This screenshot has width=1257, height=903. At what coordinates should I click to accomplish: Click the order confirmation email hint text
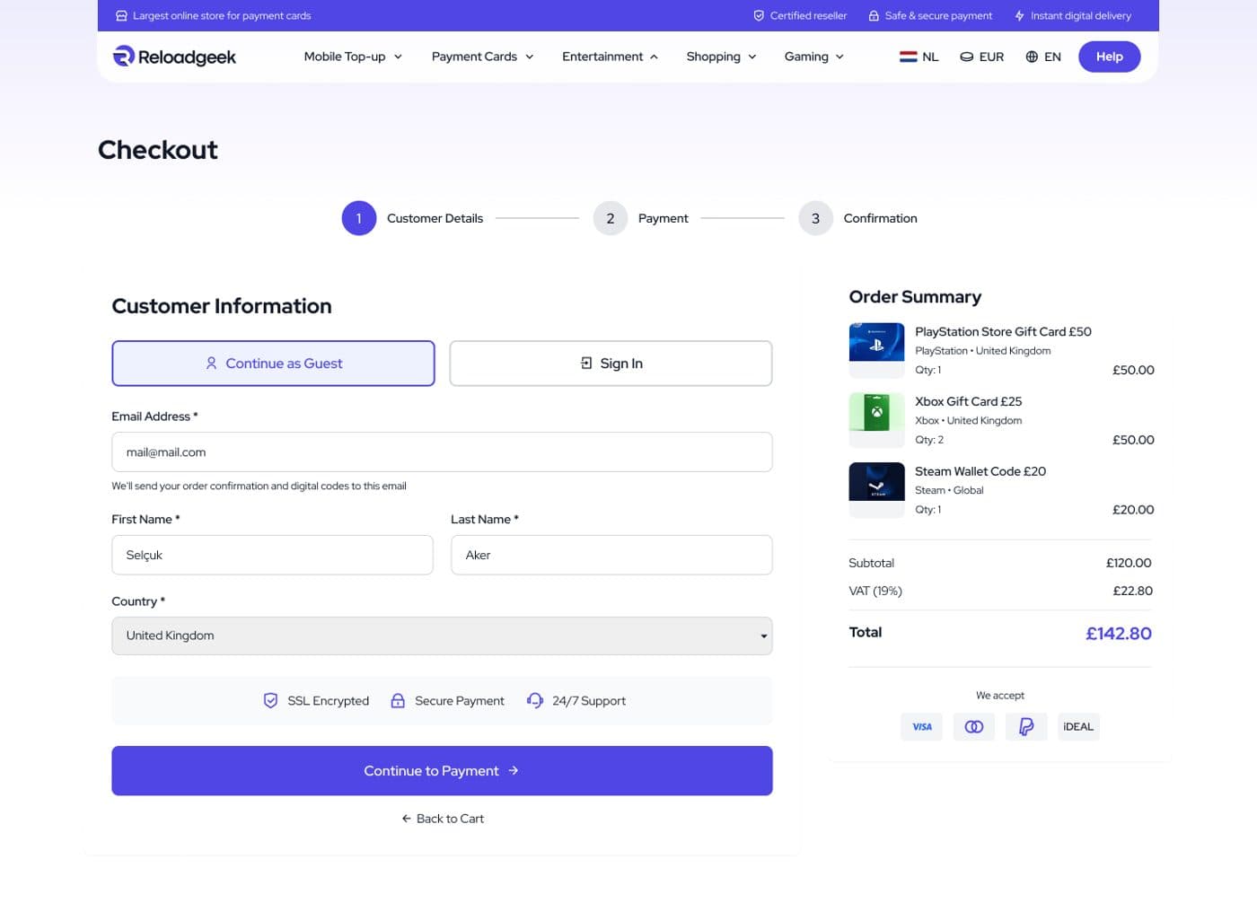[x=259, y=487]
